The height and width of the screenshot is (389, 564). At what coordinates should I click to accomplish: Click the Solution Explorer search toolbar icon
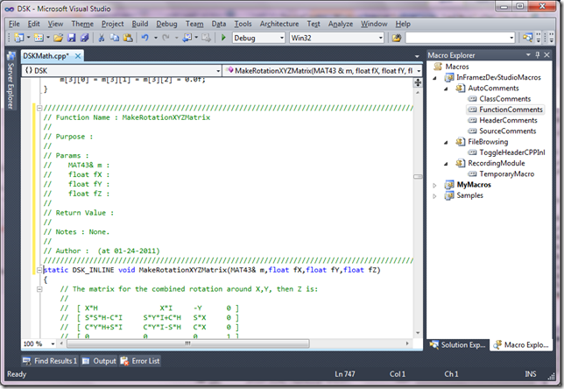[x=527, y=38]
